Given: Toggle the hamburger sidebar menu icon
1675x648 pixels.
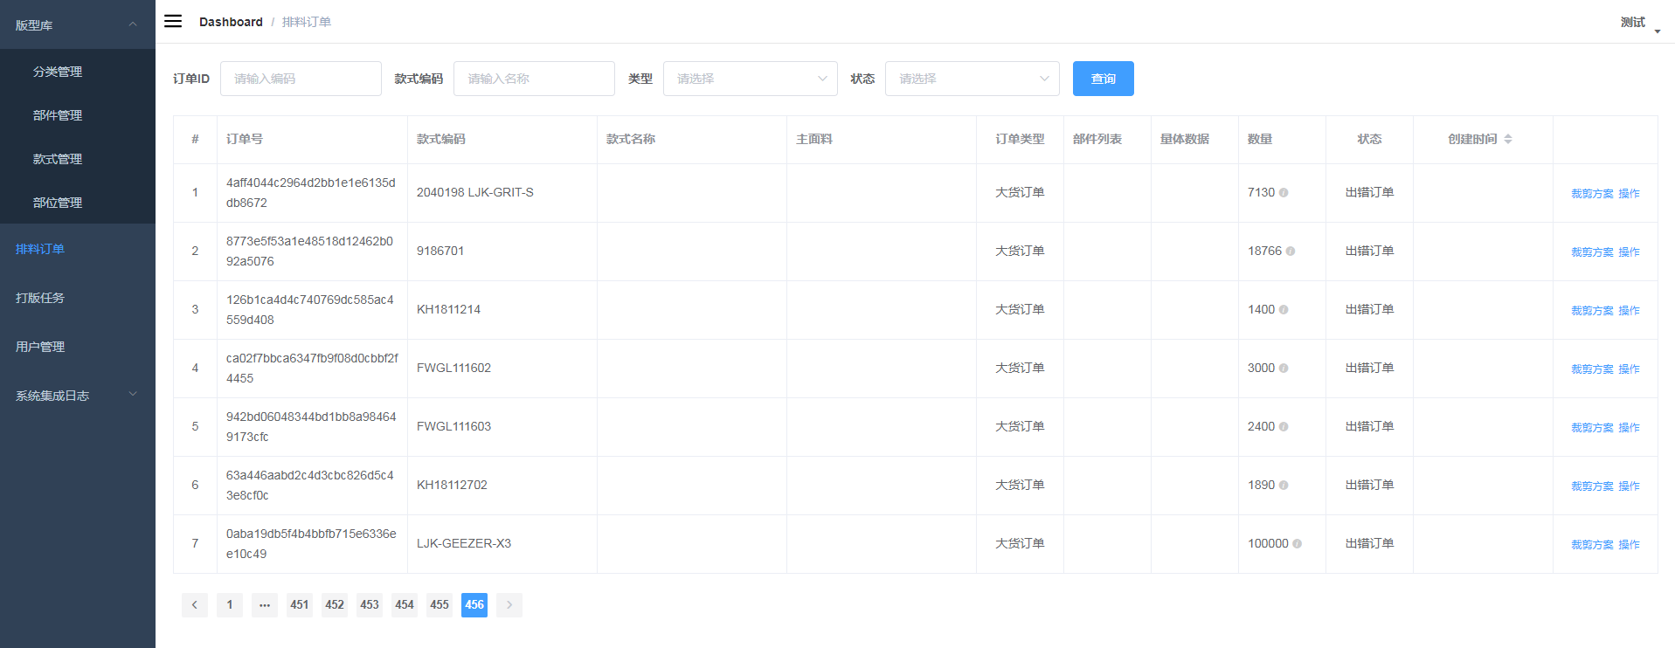Looking at the screenshot, I should 173,21.
